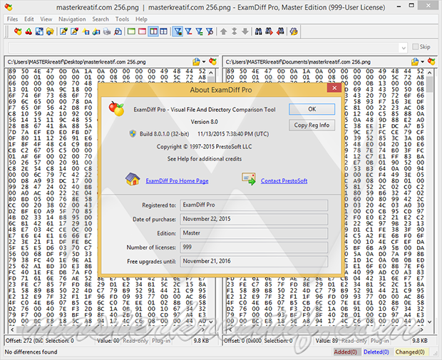The image size is (442, 360).
Task: Open Options with the gear-and-wrench toolbar icon
Action: pyautogui.click(x=294, y=31)
